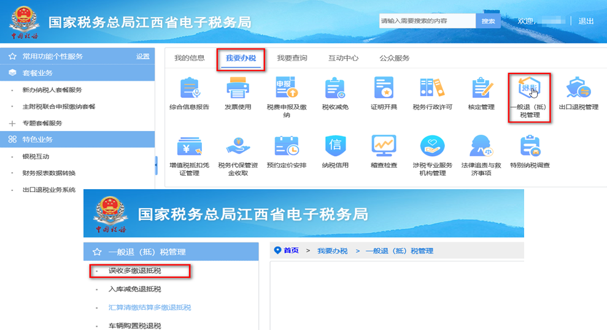The width and height of the screenshot is (607, 330).
Task: Open the 发票使用 printer icon
Action: (238, 89)
